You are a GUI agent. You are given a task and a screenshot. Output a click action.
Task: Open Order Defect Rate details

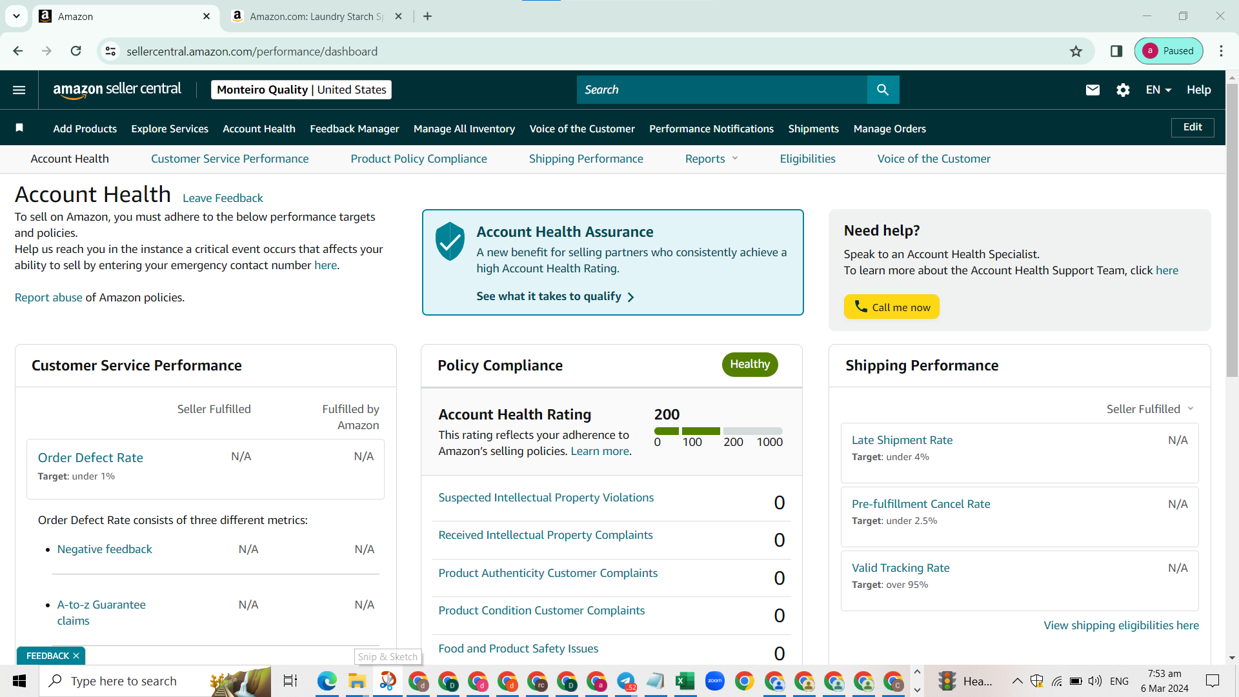(90, 458)
